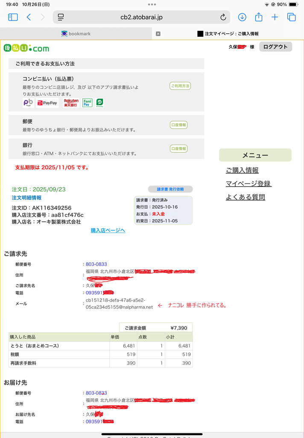Click the 支払期限は 2025/11/05 notice
The image size is (304, 438).
coord(52,168)
